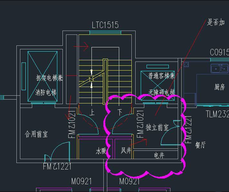
Task: Click the 合用前室 room label
Action: pos(36,134)
